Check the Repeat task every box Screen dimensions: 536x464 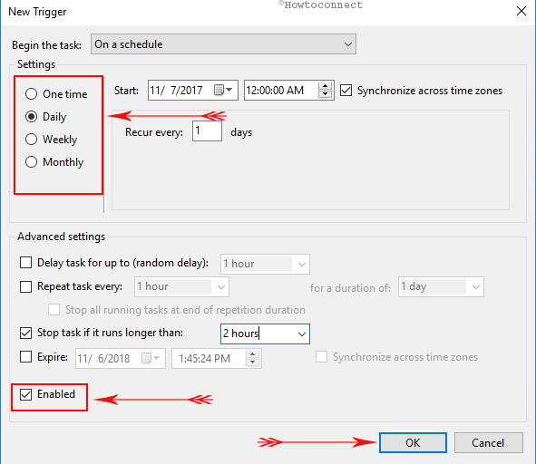pyautogui.click(x=25, y=286)
